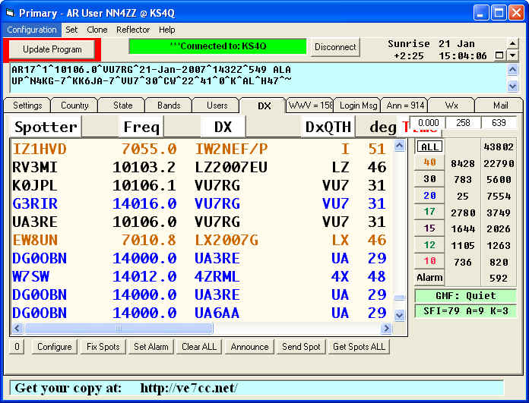This screenshot has height=403, width=529.
Task: Open the Ann = 914 tab
Action: pos(405,105)
